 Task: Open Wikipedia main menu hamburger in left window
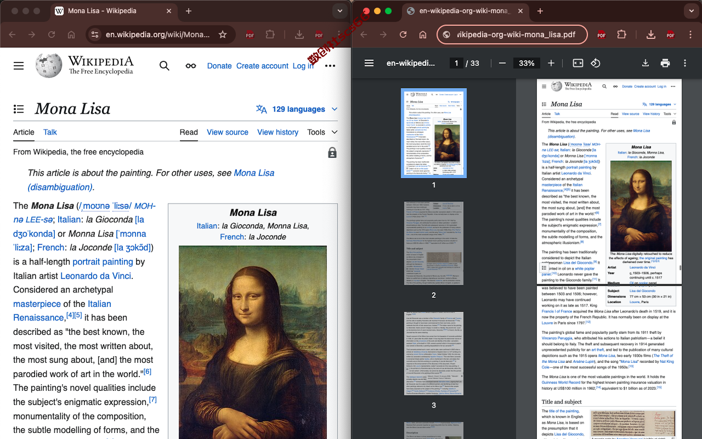[x=19, y=66]
